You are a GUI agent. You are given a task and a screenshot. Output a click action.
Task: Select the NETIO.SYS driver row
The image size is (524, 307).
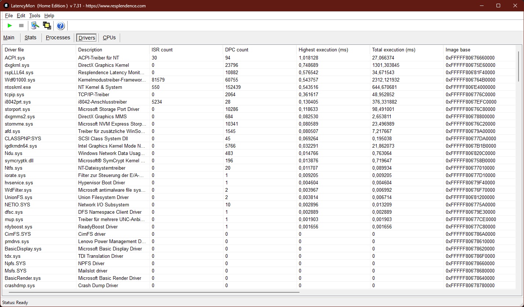tap(259, 205)
